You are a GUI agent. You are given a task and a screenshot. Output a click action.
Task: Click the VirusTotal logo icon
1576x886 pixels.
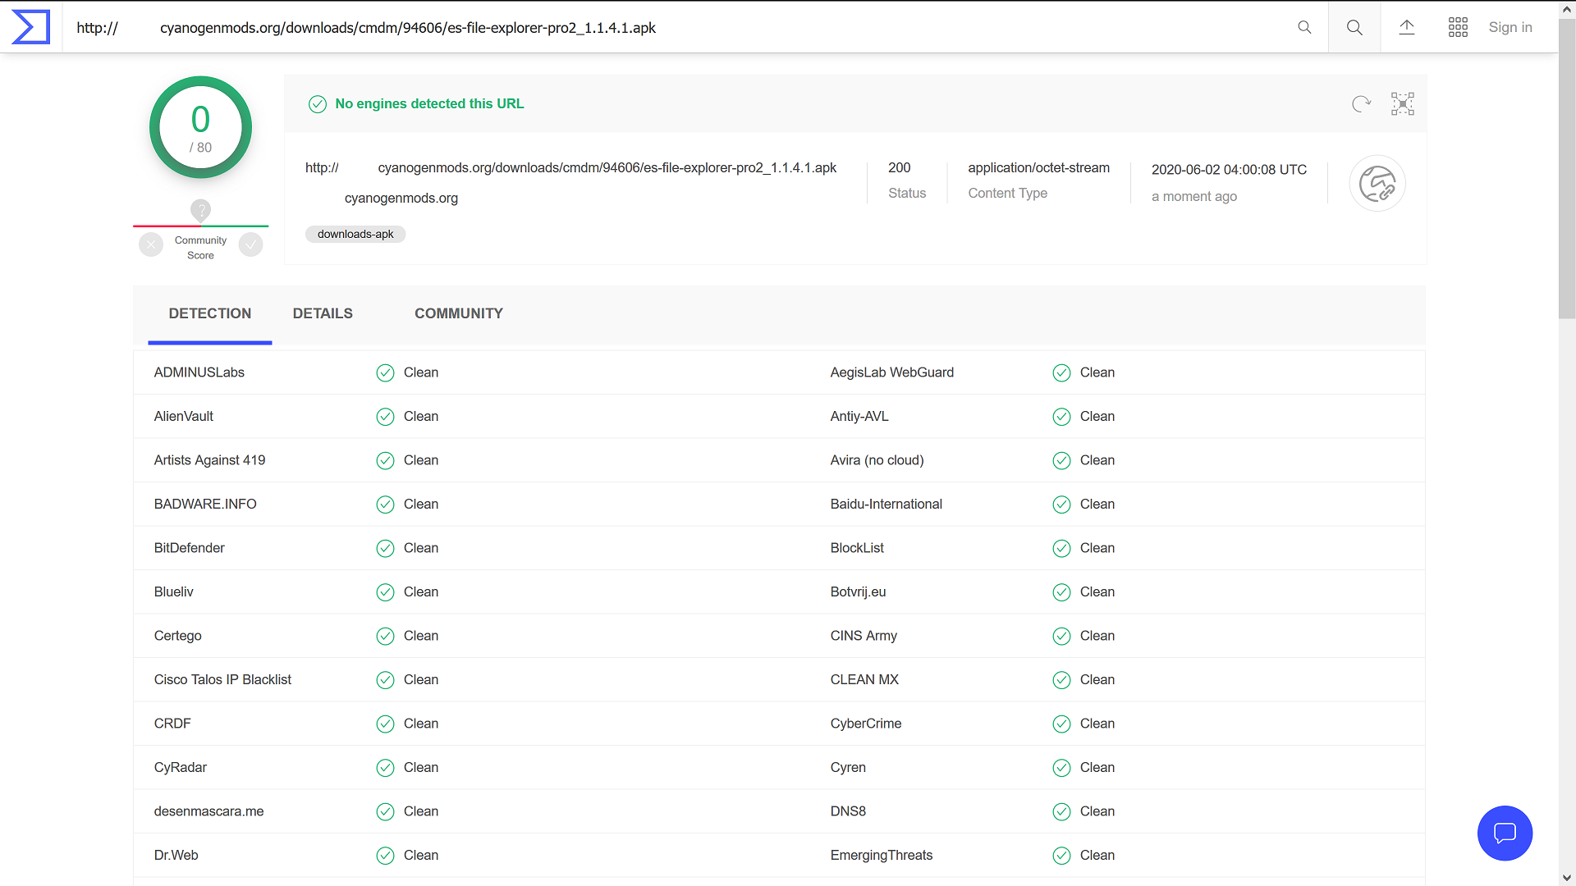31,27
